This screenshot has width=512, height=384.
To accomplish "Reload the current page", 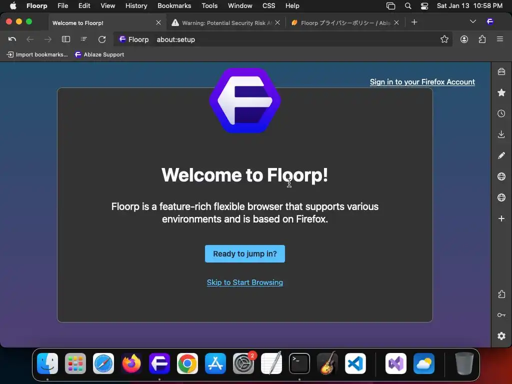I will [x=102, y=39].
